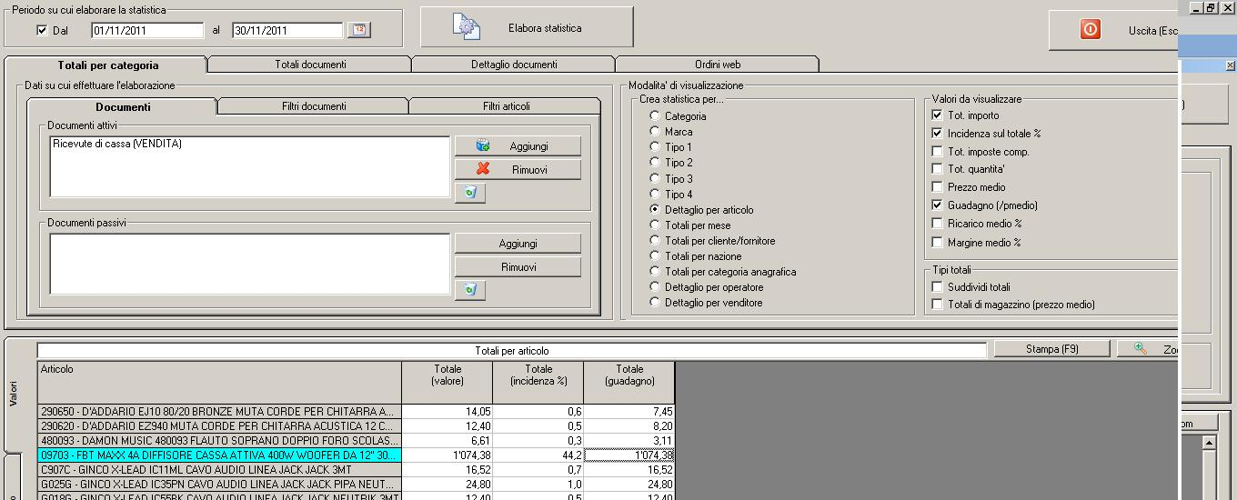Enable Tot. imposte comp. checkbox
Viewport: 1237px width, 500px height.
tap(938, 152)
